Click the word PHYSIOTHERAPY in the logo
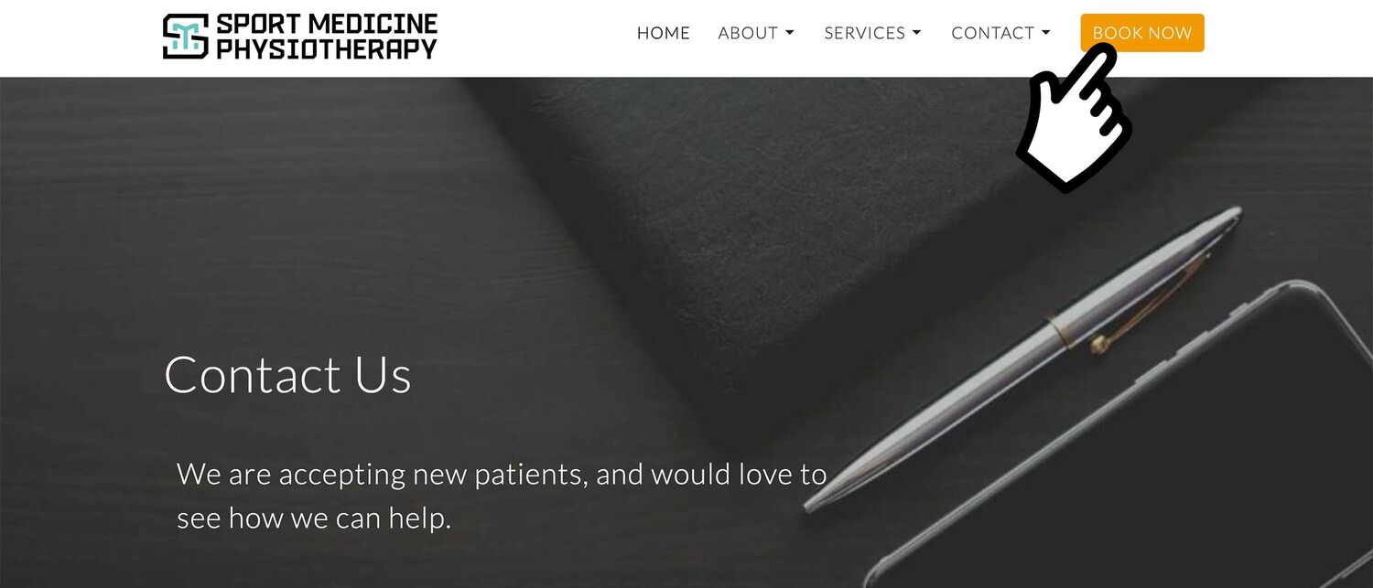Image resolution: width=1373 pixels, height=588 pixels. pyautogui.click(x=327, y=48)
